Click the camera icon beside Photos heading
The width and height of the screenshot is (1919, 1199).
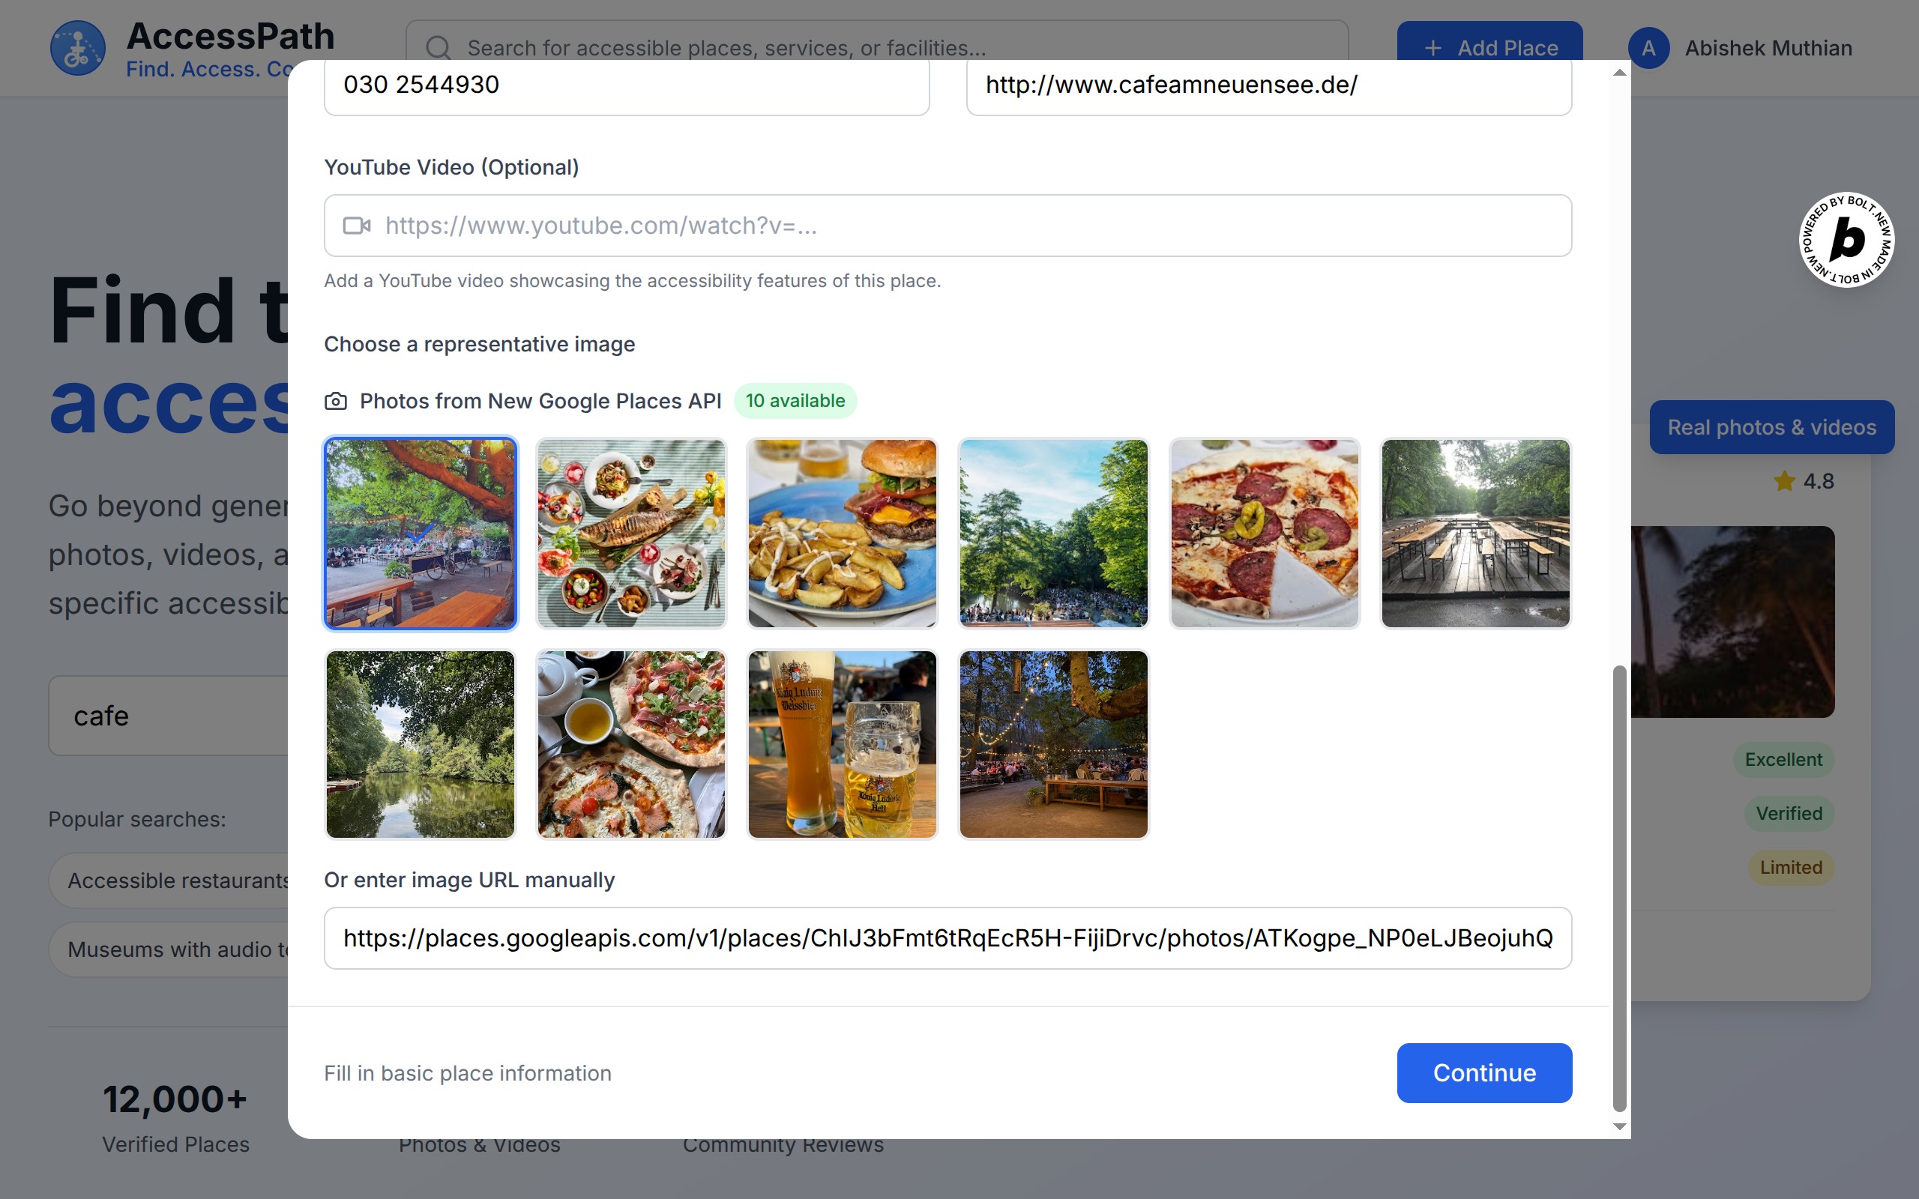tap(335, 401)
